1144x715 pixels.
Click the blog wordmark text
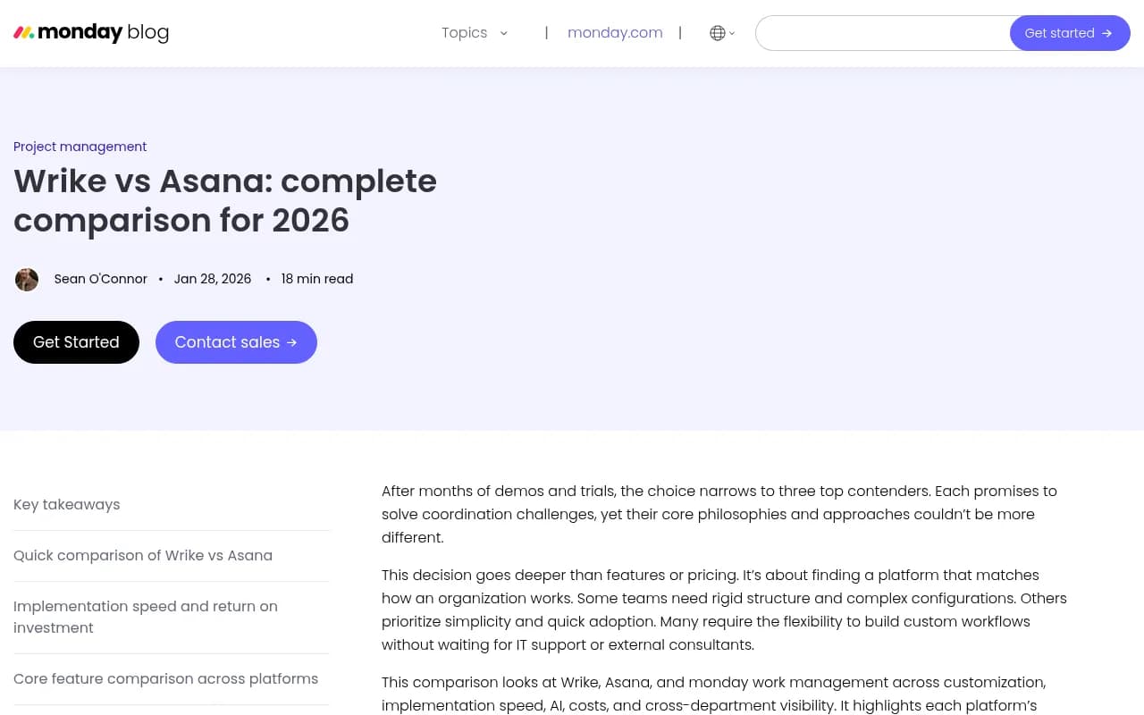point(148,33)
